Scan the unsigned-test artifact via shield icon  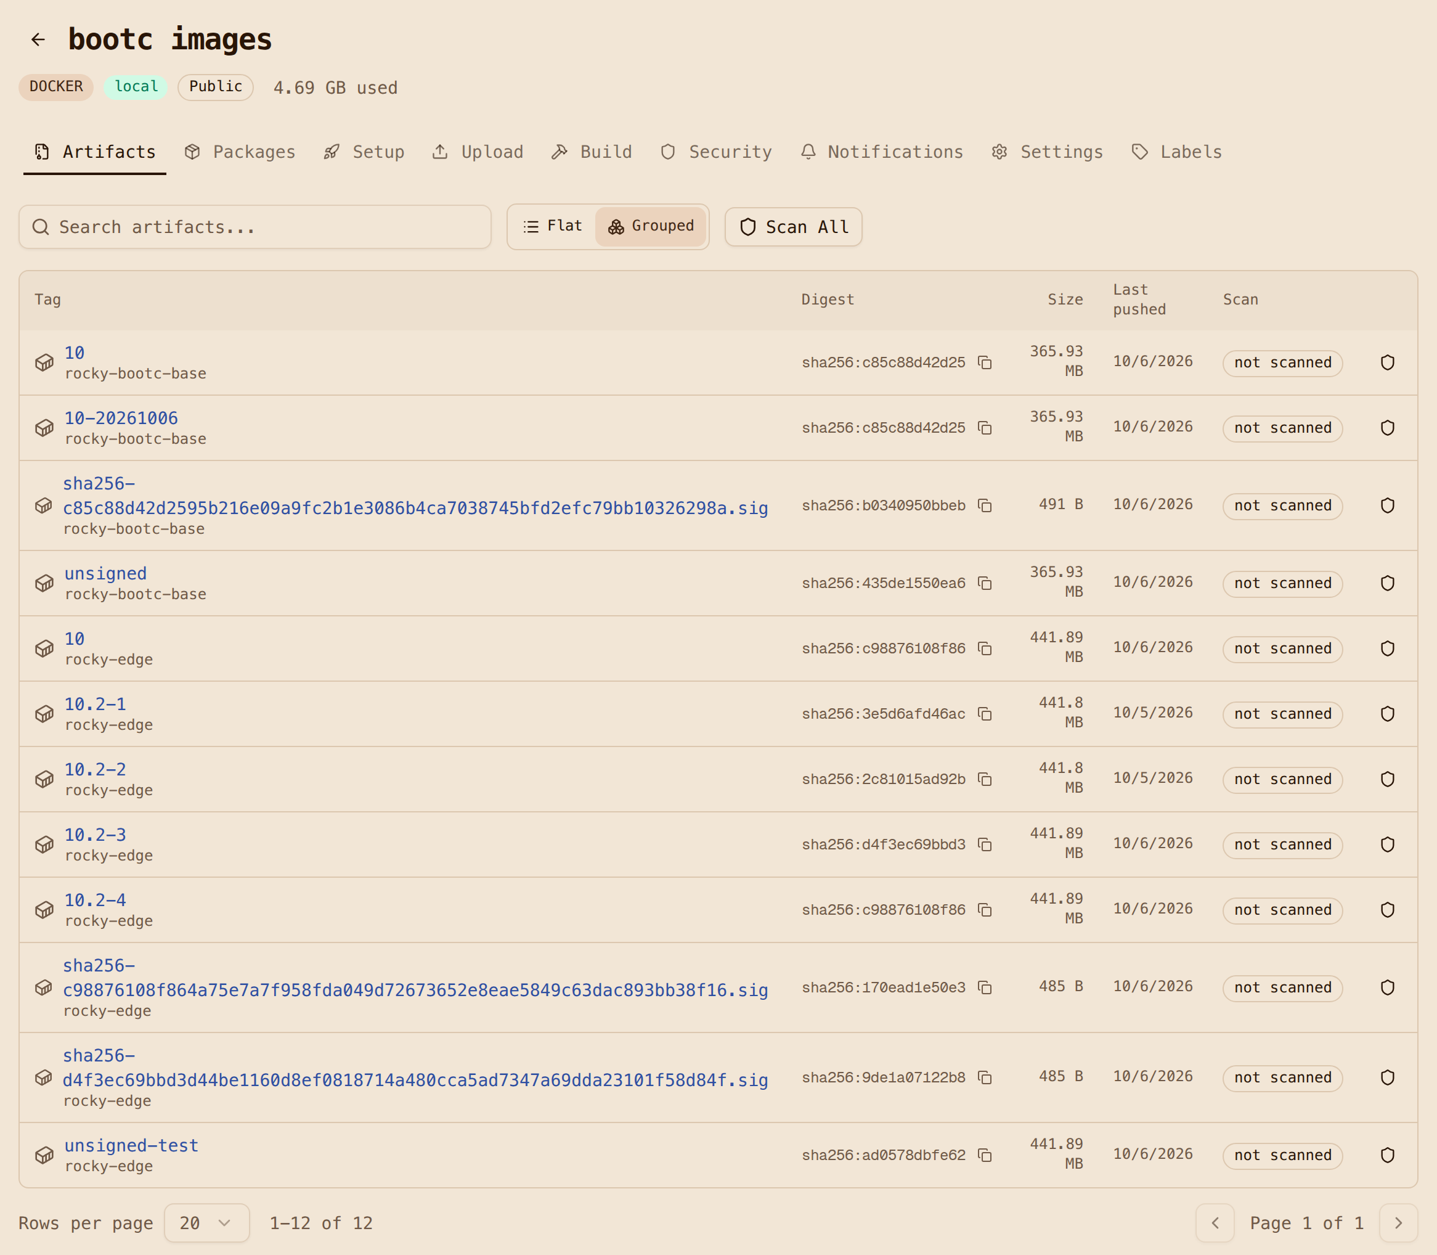[1387, 1155]
